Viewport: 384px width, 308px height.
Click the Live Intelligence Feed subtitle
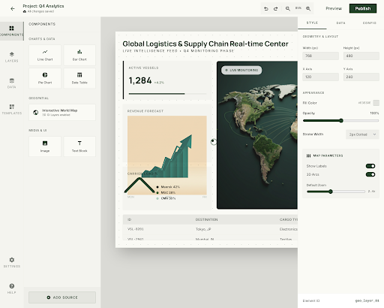click(178, 51)
